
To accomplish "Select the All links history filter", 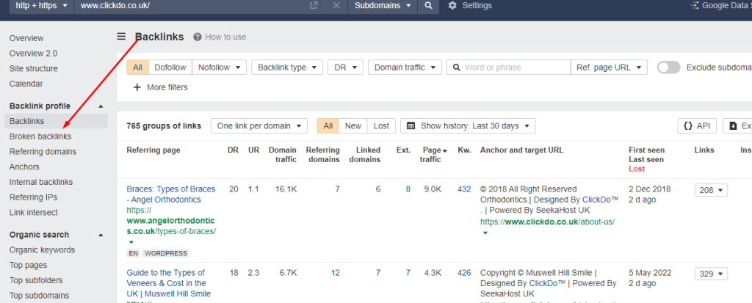I will tap(328, 126).
